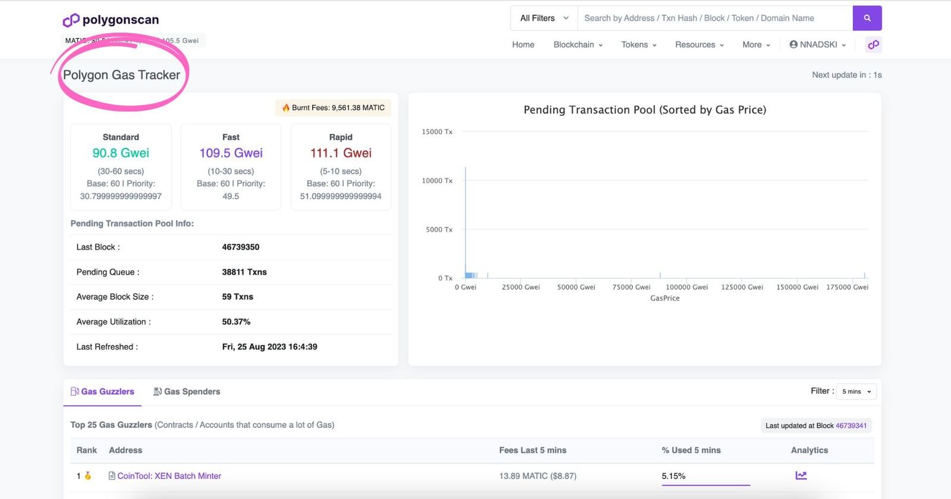Click the contract icon beside CoinTool address
951x499 pixels.
point(112,476)
